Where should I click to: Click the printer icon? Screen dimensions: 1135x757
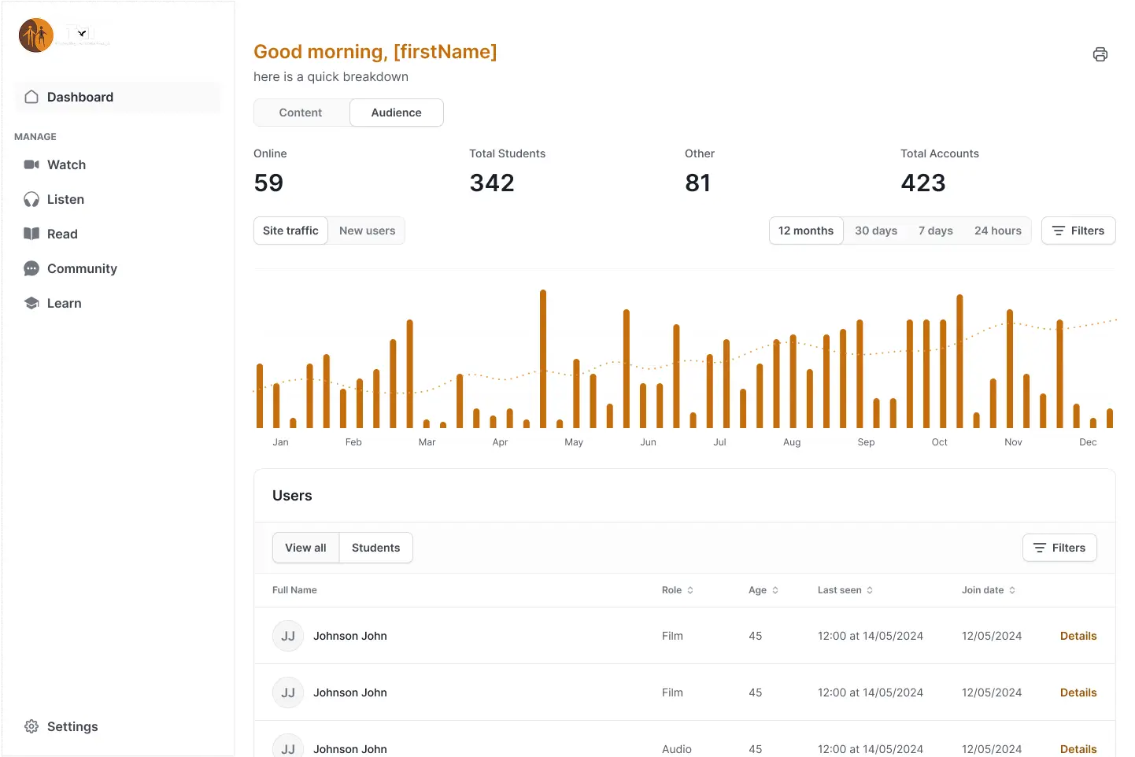(1100, 54)
